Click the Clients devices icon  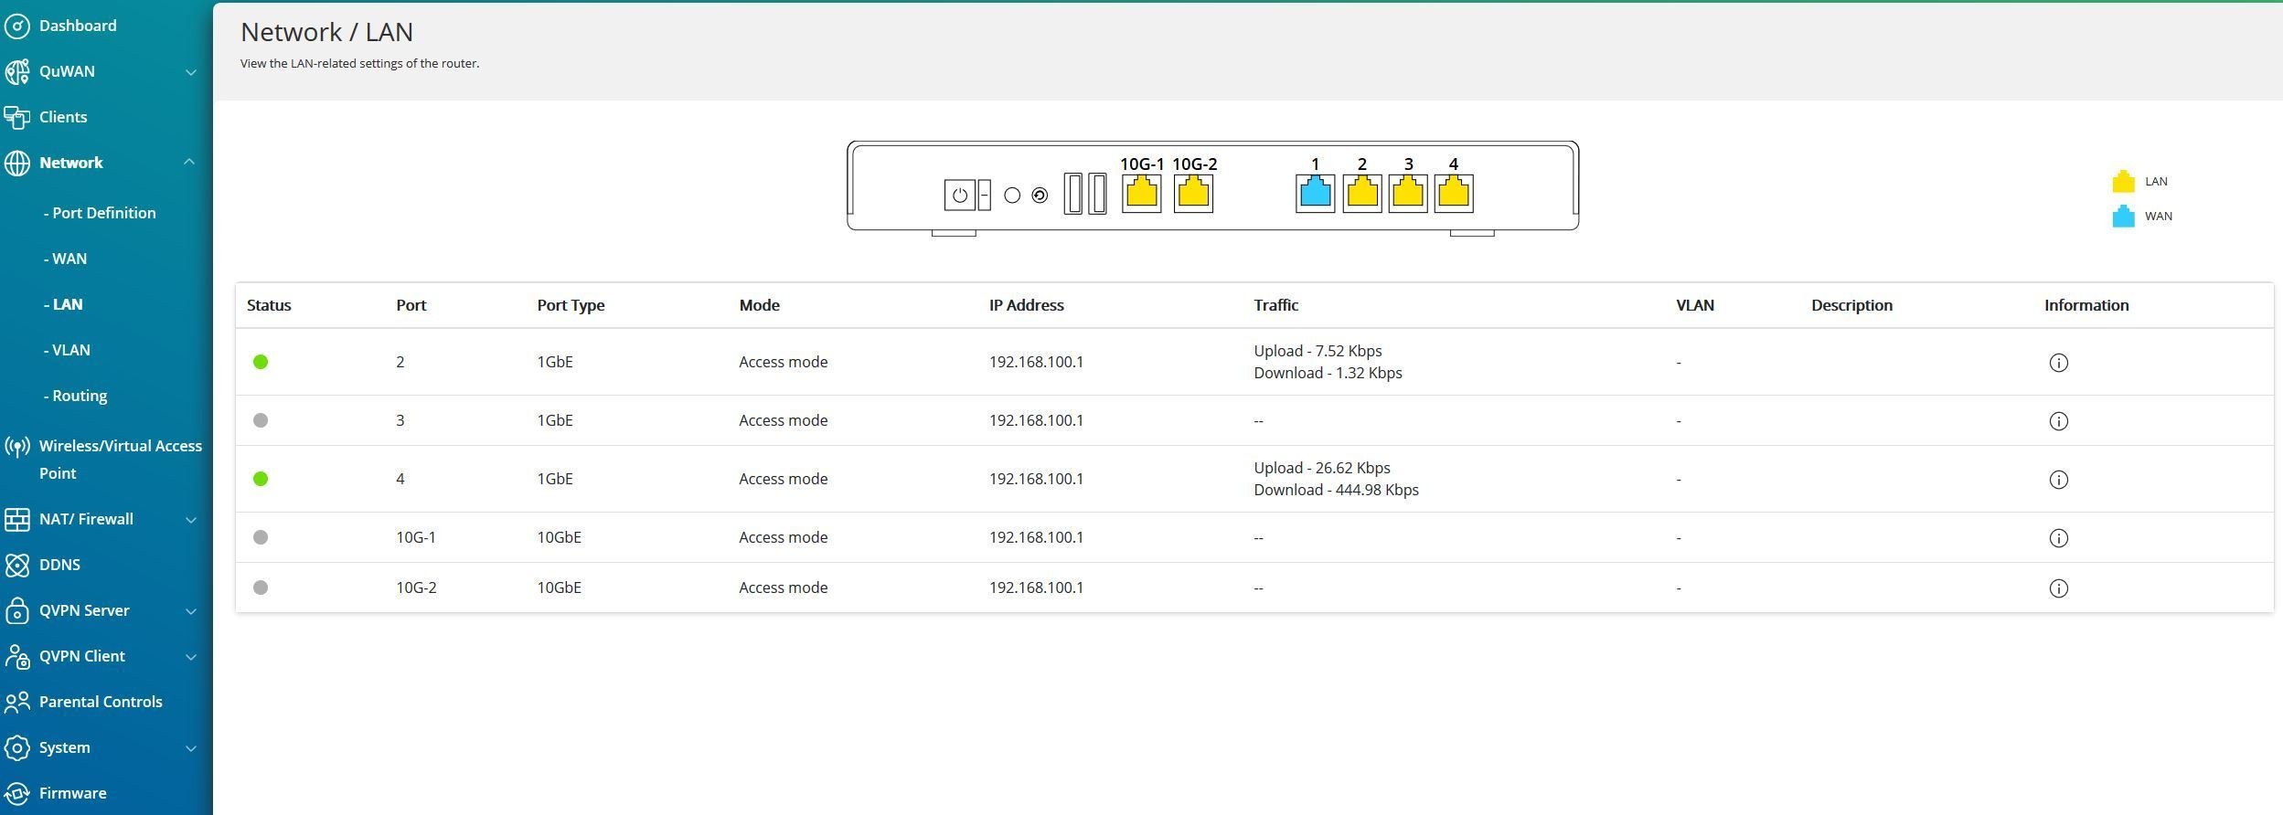(16, 117)
